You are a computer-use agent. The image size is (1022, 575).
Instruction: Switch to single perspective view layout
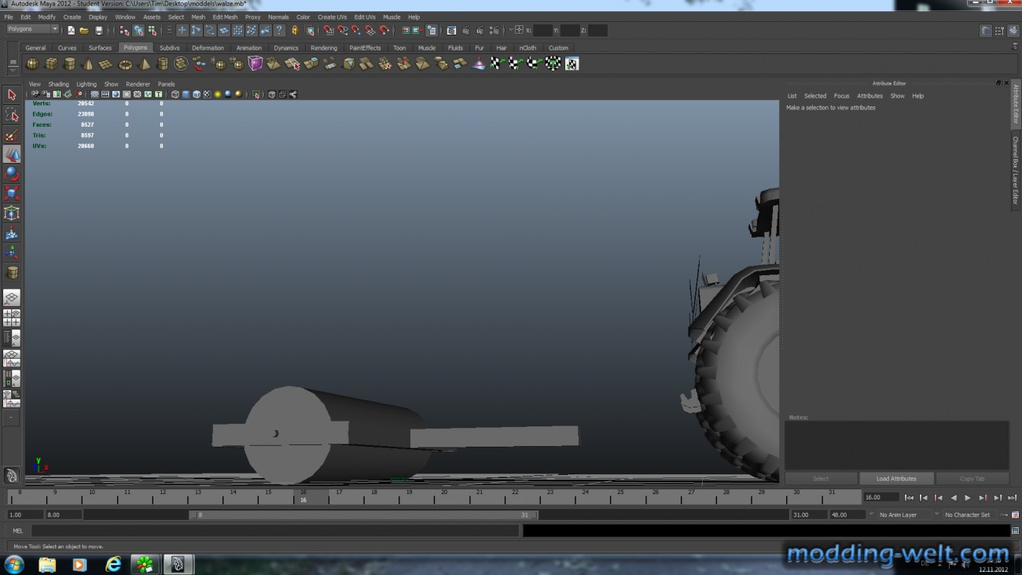pyautogui.click(x=12, y=298)
